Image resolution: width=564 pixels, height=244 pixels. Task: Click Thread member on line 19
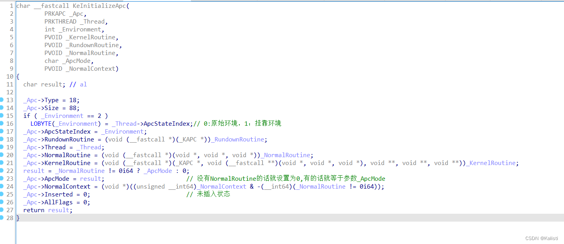(55, 147)
